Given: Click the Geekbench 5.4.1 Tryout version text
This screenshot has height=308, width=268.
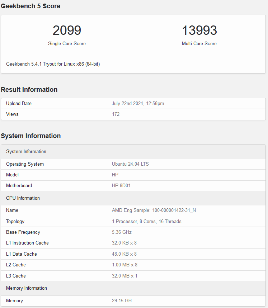Looking at the screenshot, I should click(53, 64).
